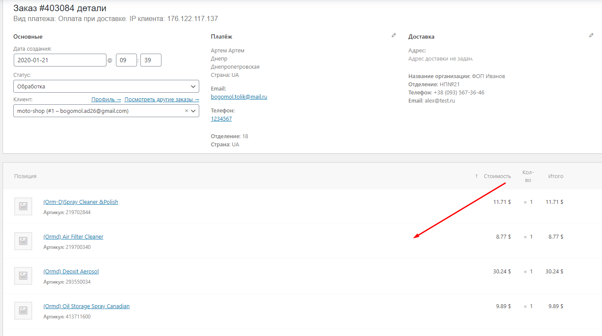602x336 pixels.
Task: Click Артикул 293550034 text
Action: (67, 282)
